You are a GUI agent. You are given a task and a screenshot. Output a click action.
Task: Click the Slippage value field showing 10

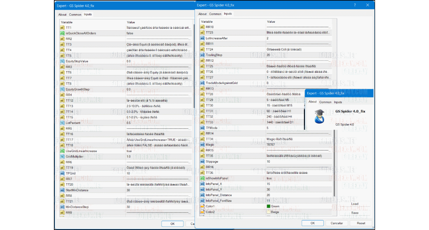coord(299,161)
